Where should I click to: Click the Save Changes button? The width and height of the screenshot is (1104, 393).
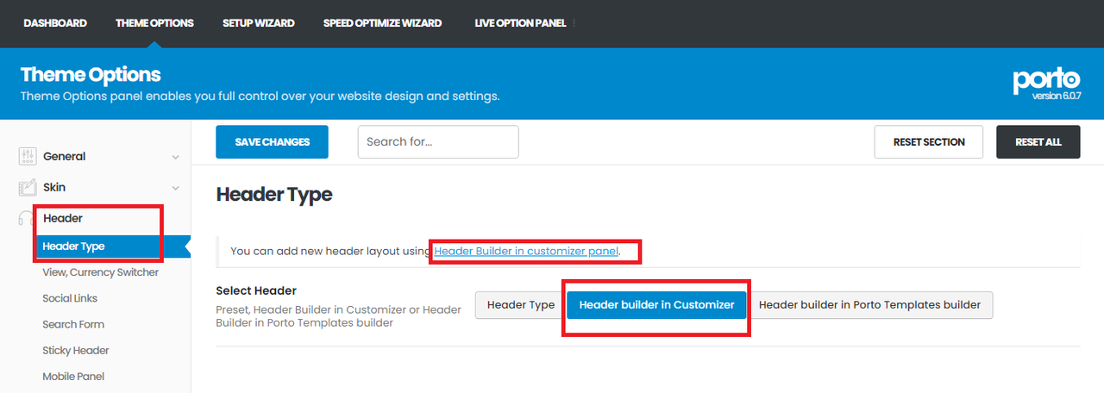tap(272, 141)
